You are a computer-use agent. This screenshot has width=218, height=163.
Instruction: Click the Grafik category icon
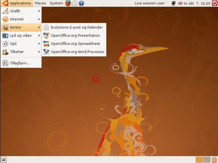click(5, 11)
